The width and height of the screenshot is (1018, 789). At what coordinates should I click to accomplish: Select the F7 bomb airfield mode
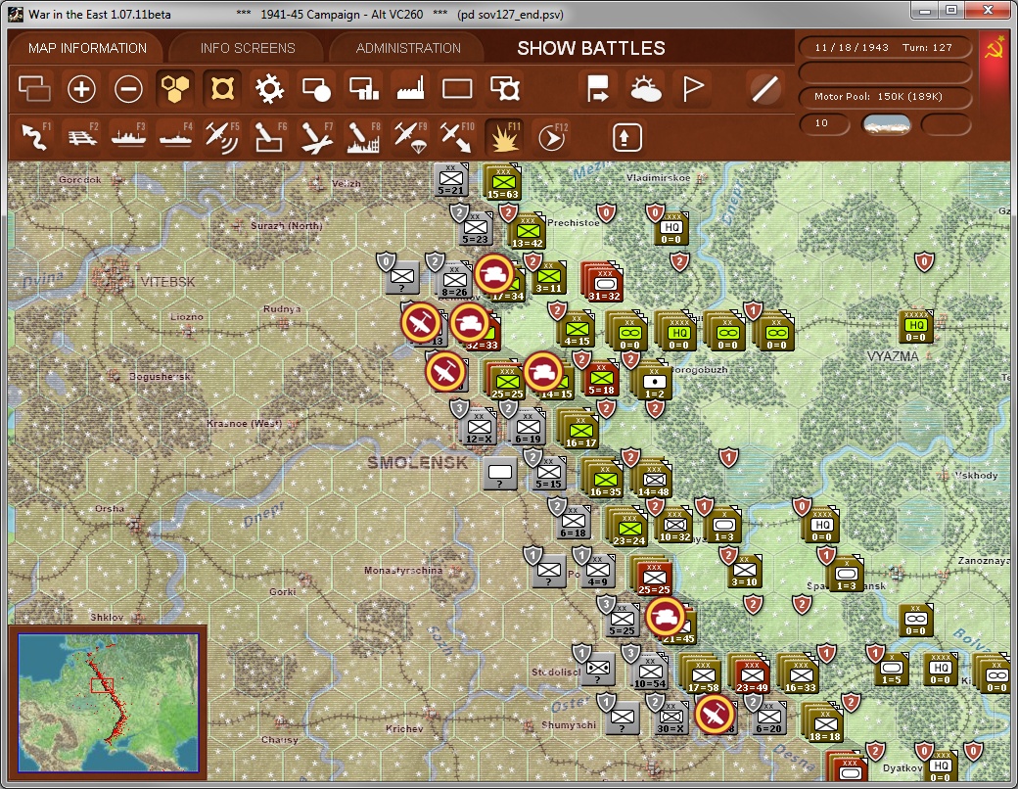[316, 136]
